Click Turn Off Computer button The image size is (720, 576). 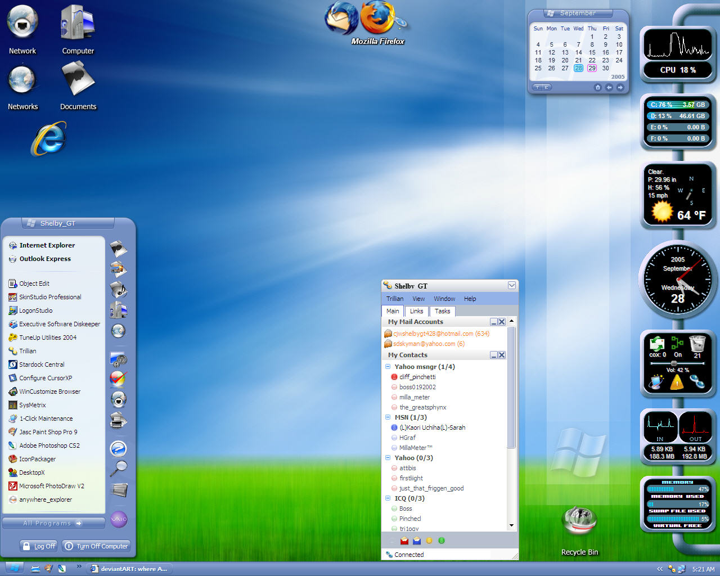96,546
